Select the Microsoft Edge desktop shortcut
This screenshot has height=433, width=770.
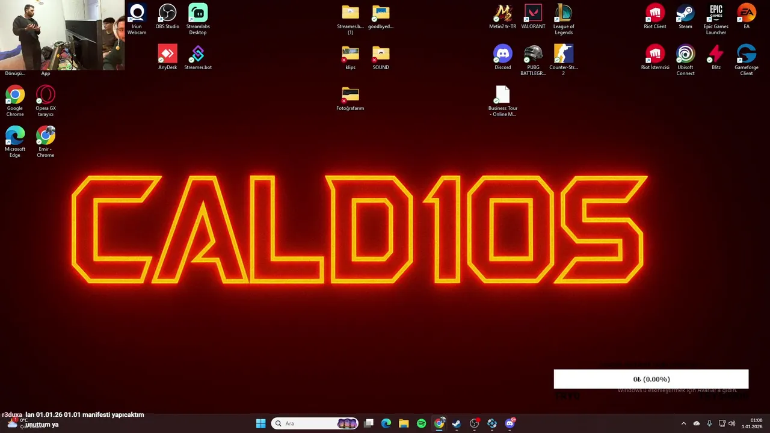click(15, 143)
